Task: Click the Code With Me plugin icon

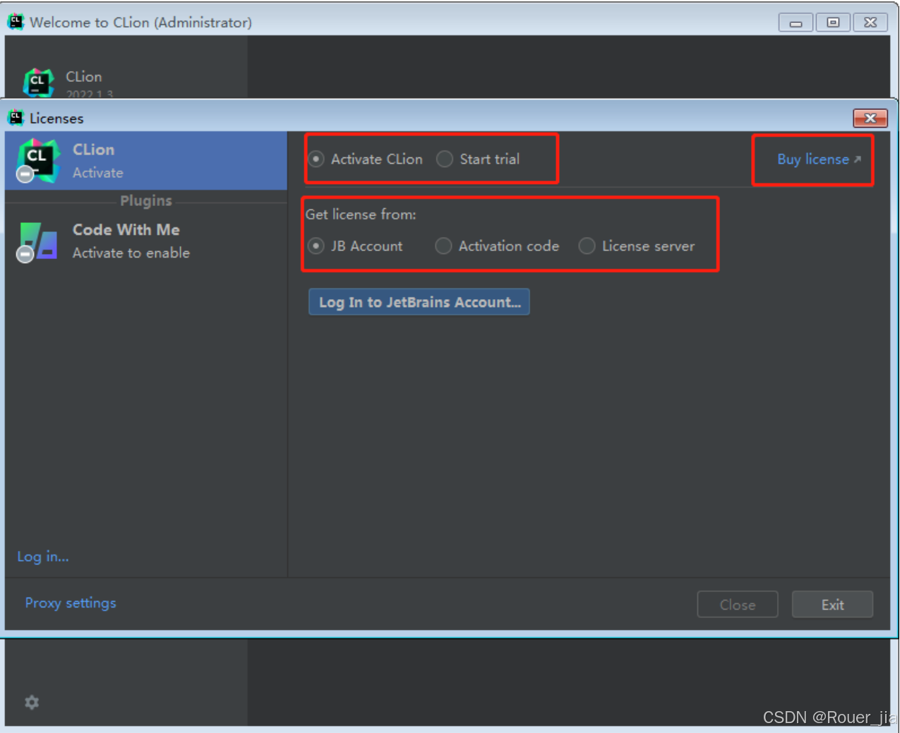Action: [x=37, y=242]
